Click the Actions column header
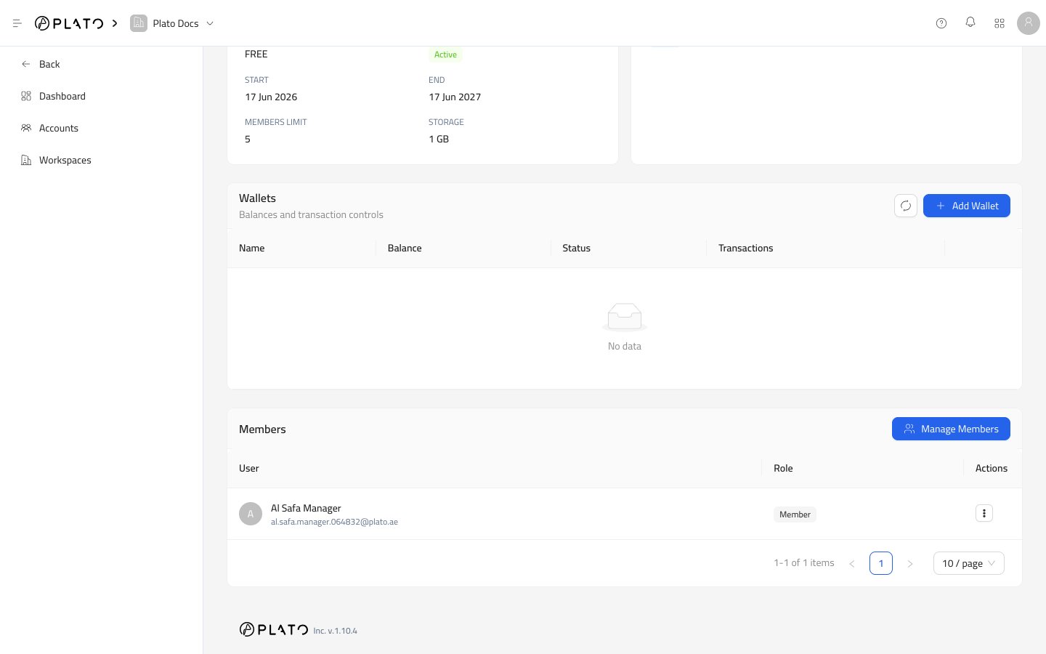Image resolution: width=1046 pixels, height=654 pixels. point(992,468)
